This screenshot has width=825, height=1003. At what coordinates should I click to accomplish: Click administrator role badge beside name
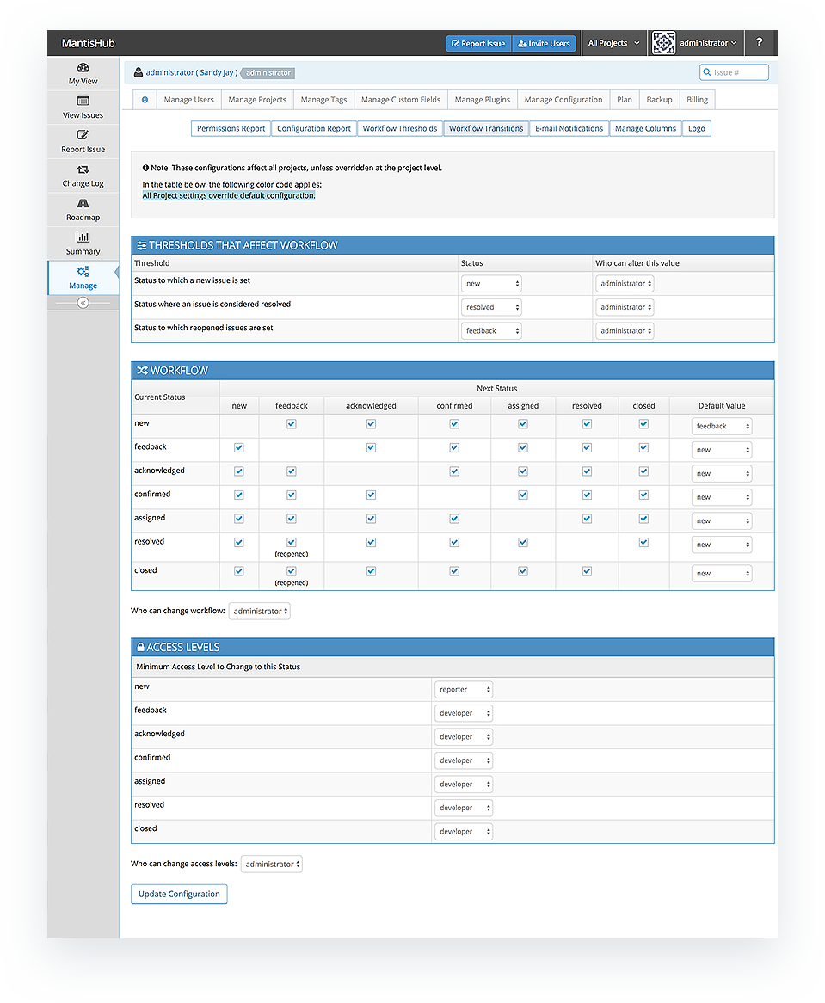268,73
